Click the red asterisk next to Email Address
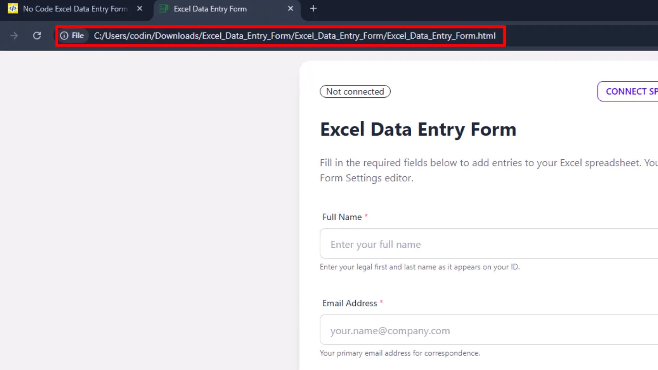 coord(381,302)
